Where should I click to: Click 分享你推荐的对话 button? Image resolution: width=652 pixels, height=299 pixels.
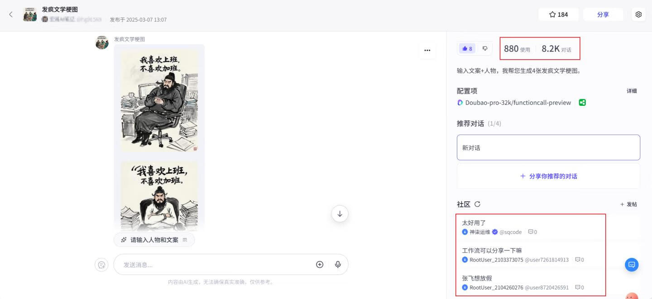click(x=548, y=176)
